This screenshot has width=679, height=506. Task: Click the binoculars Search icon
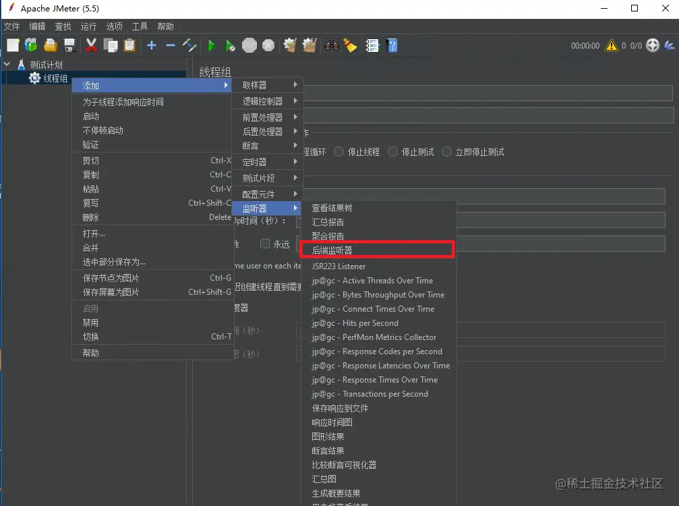332,45
